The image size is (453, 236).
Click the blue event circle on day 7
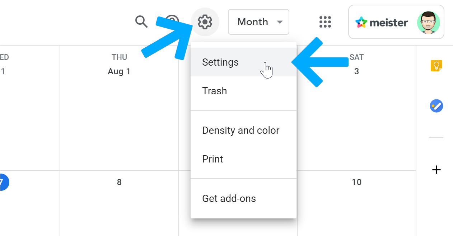[x=2, y=182]
